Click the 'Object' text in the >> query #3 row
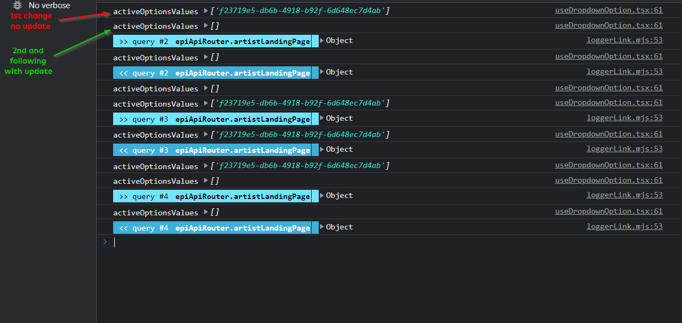Screen dimensions: 682x323 coord(339,118)
